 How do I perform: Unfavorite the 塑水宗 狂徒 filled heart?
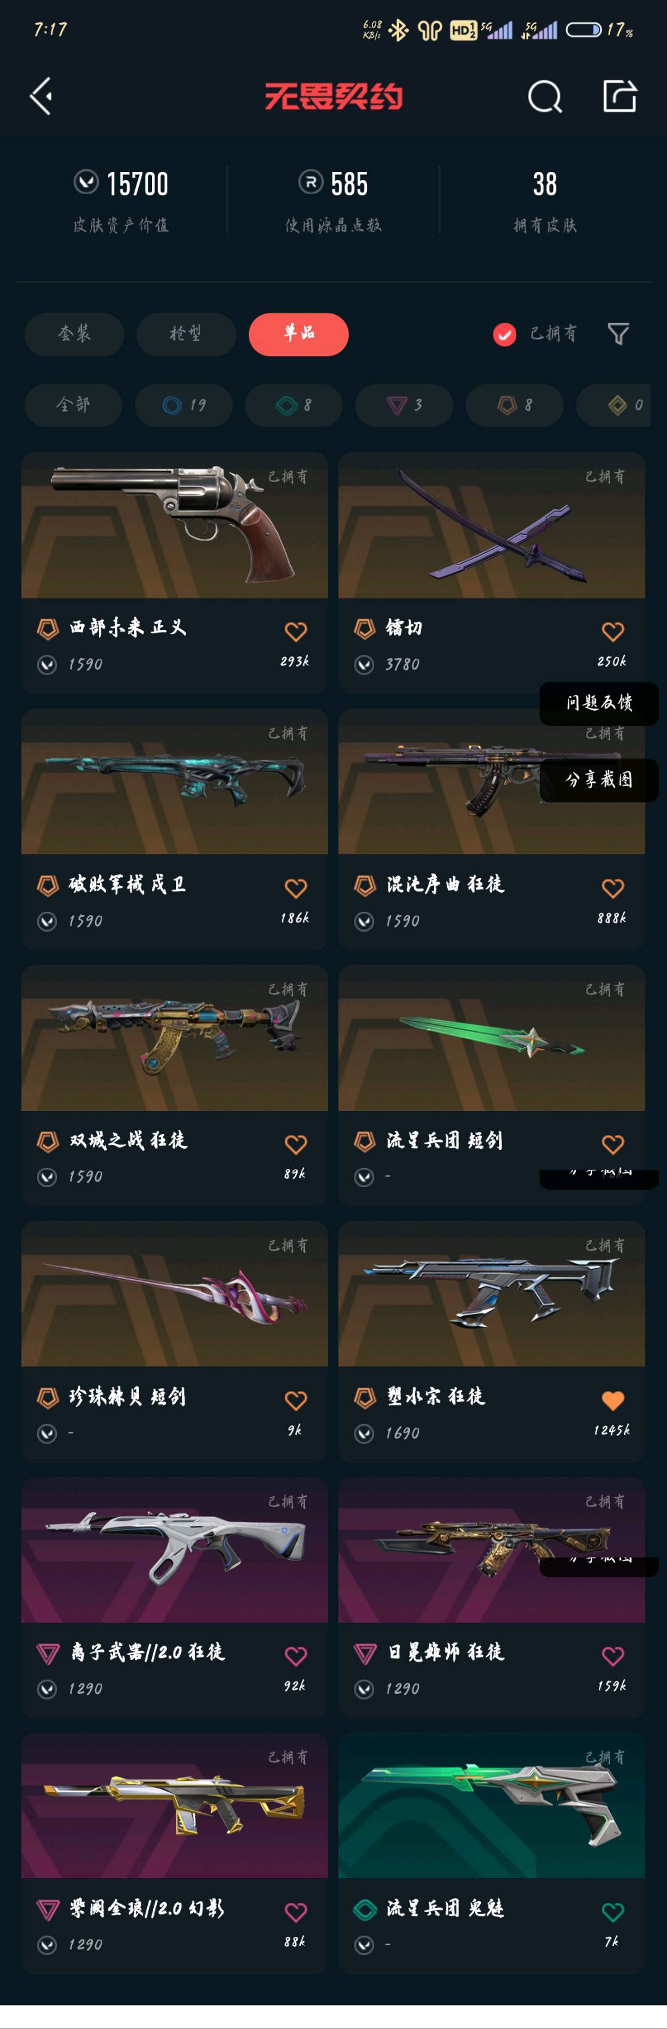(x=613, y=1400)
